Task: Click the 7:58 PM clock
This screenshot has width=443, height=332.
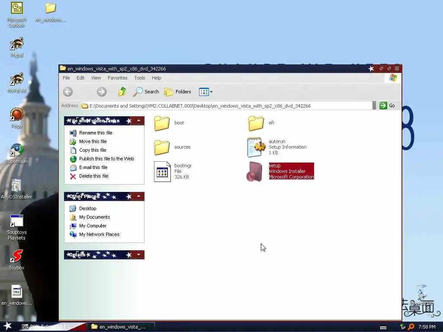Action: click(427, 327)
